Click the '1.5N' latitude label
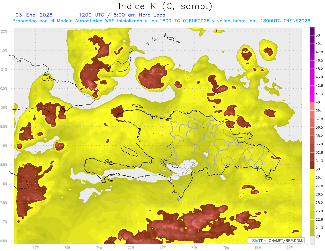The height and width of the screenshot is (251, 325). [4, 50]
